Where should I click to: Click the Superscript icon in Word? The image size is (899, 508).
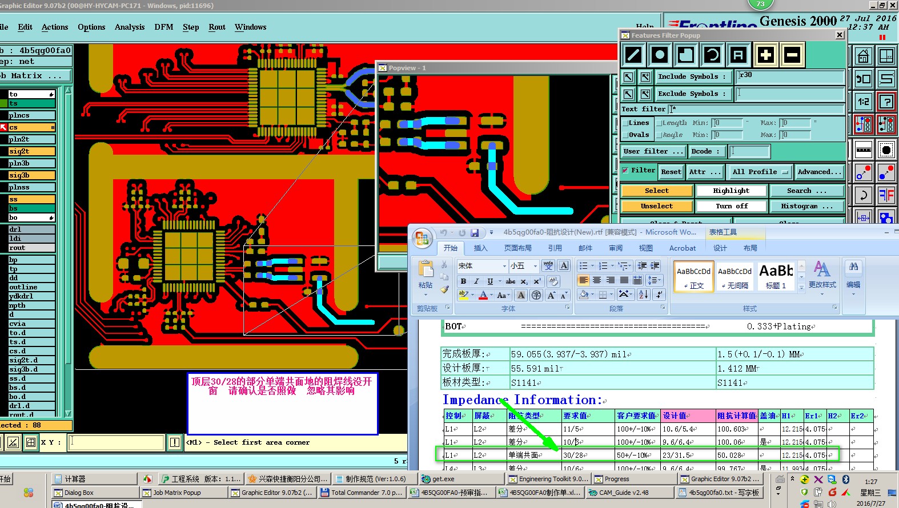click(x=537, y=281)
